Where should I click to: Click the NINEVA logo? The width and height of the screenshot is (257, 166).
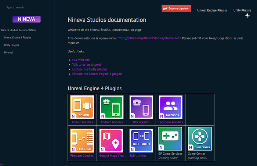coord(26,19)
